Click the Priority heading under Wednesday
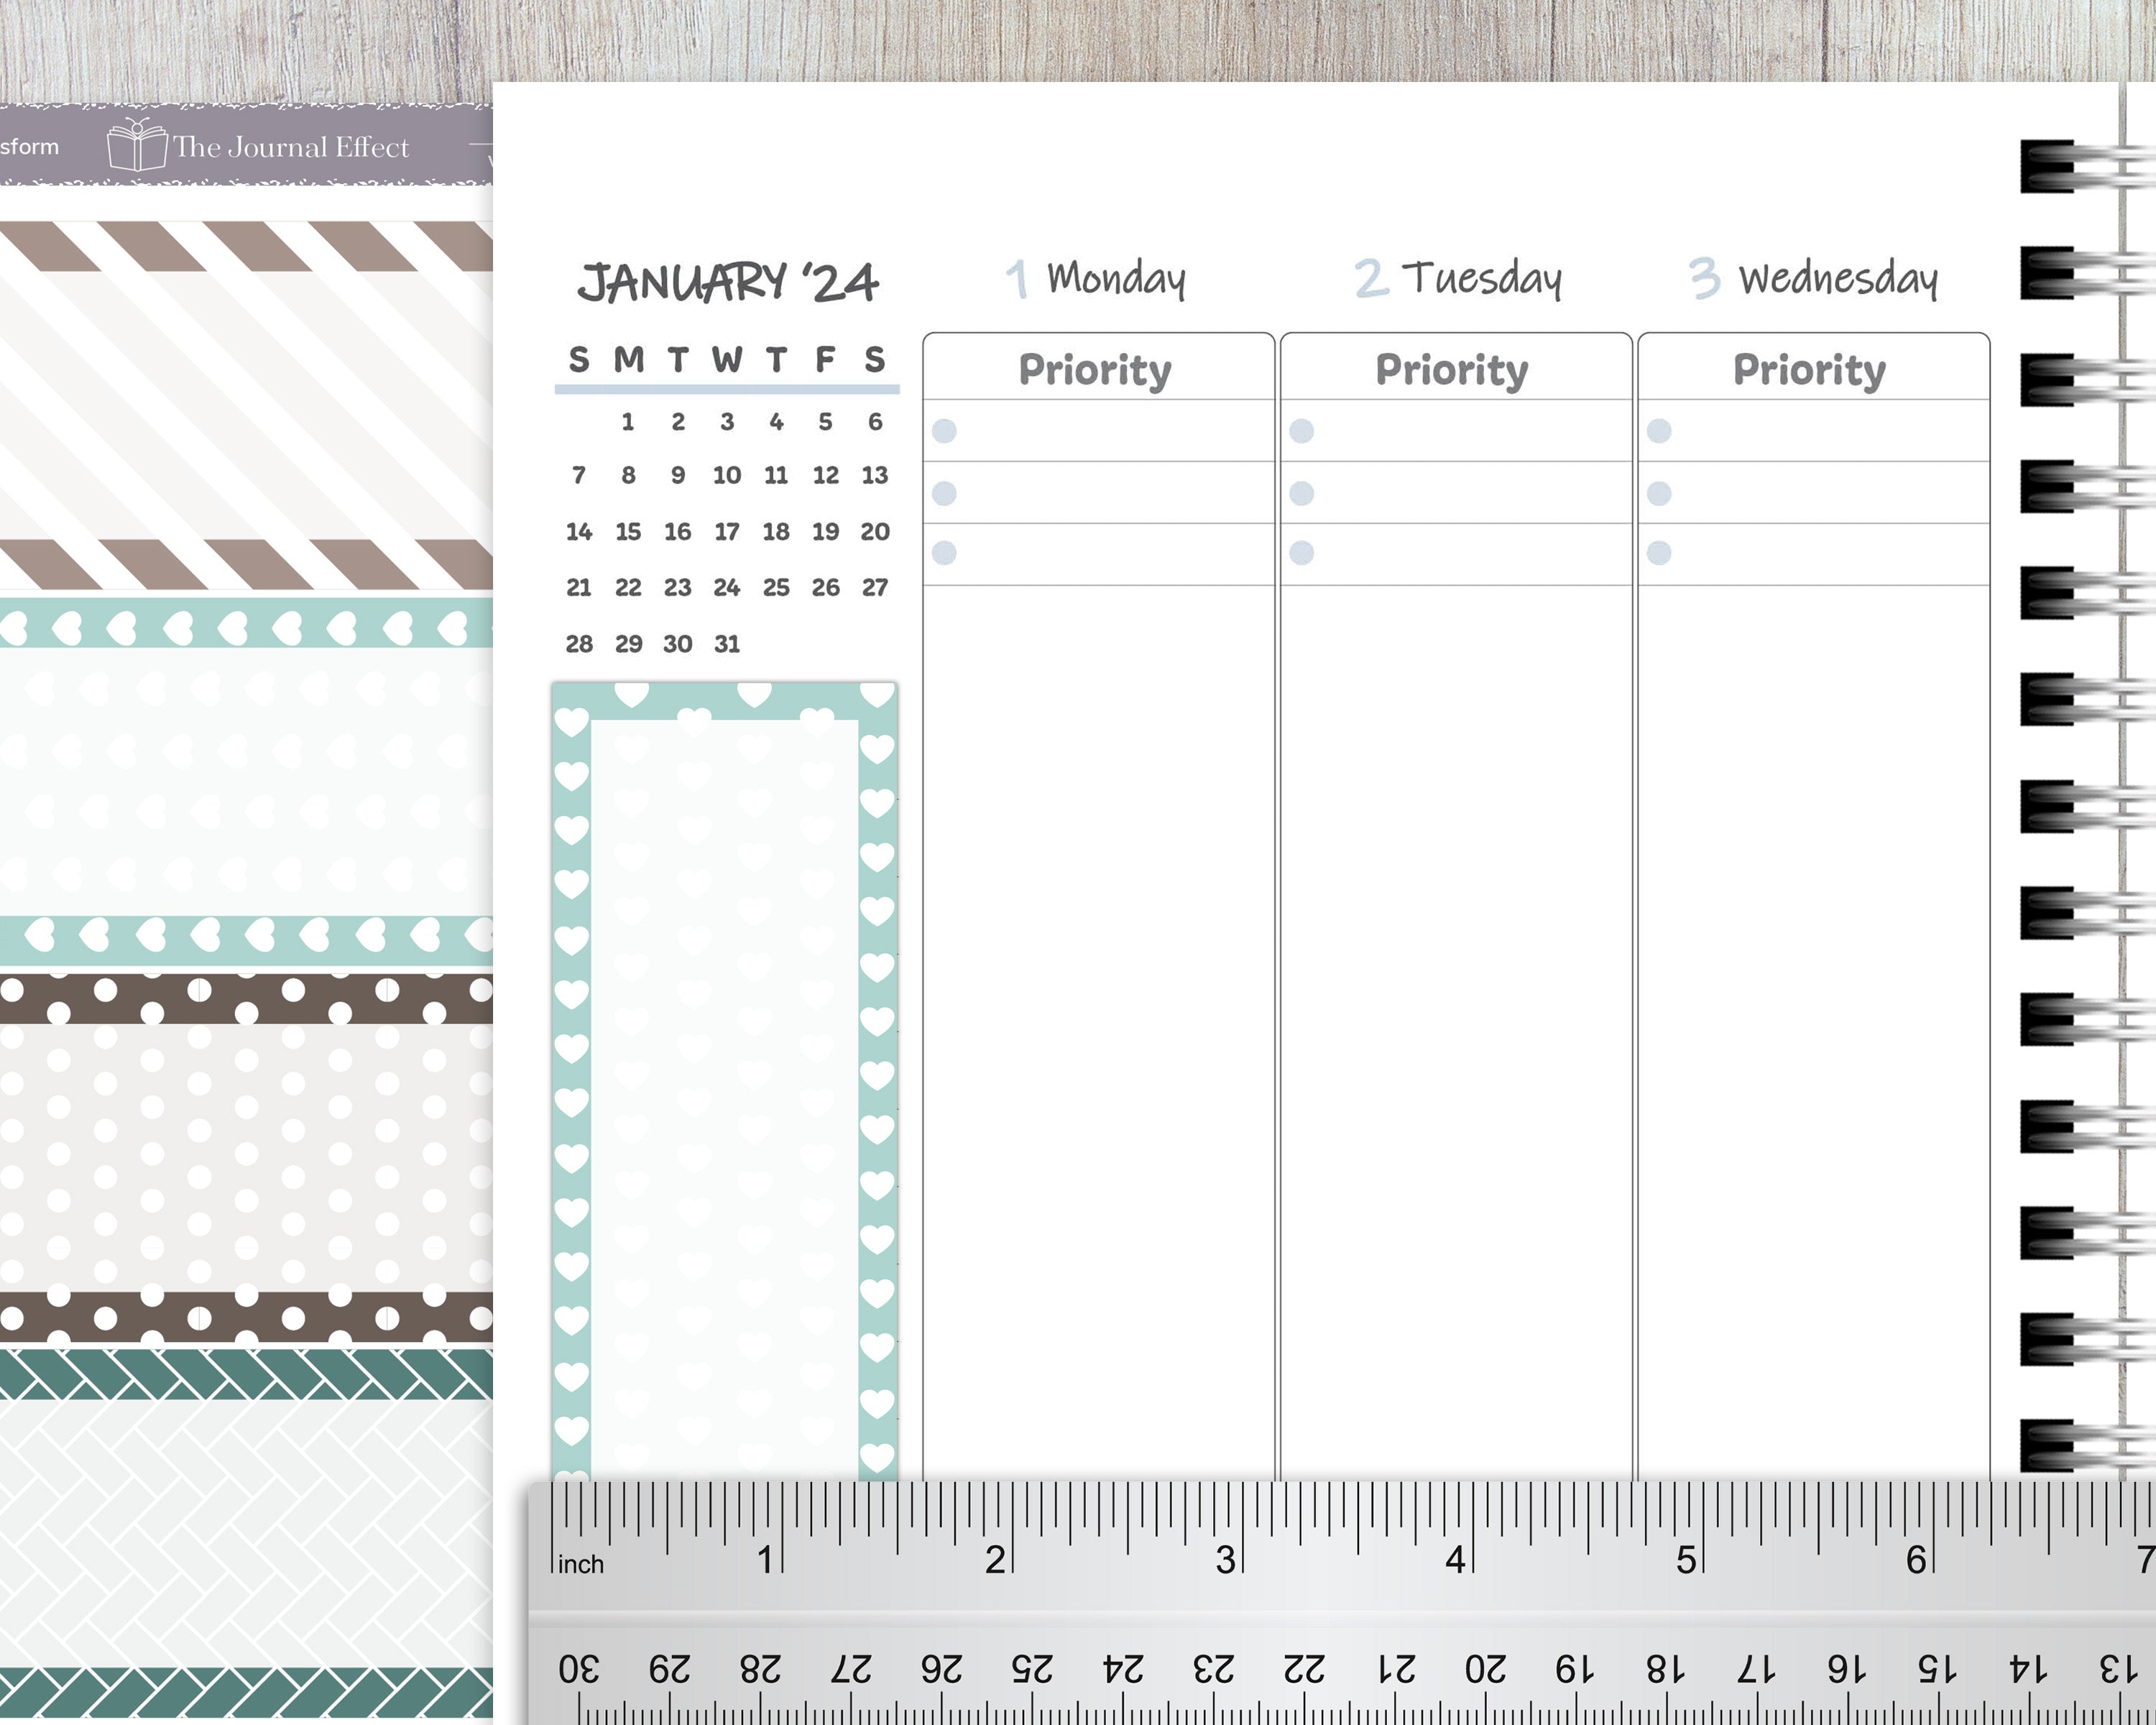 (x=1810, y=370)
